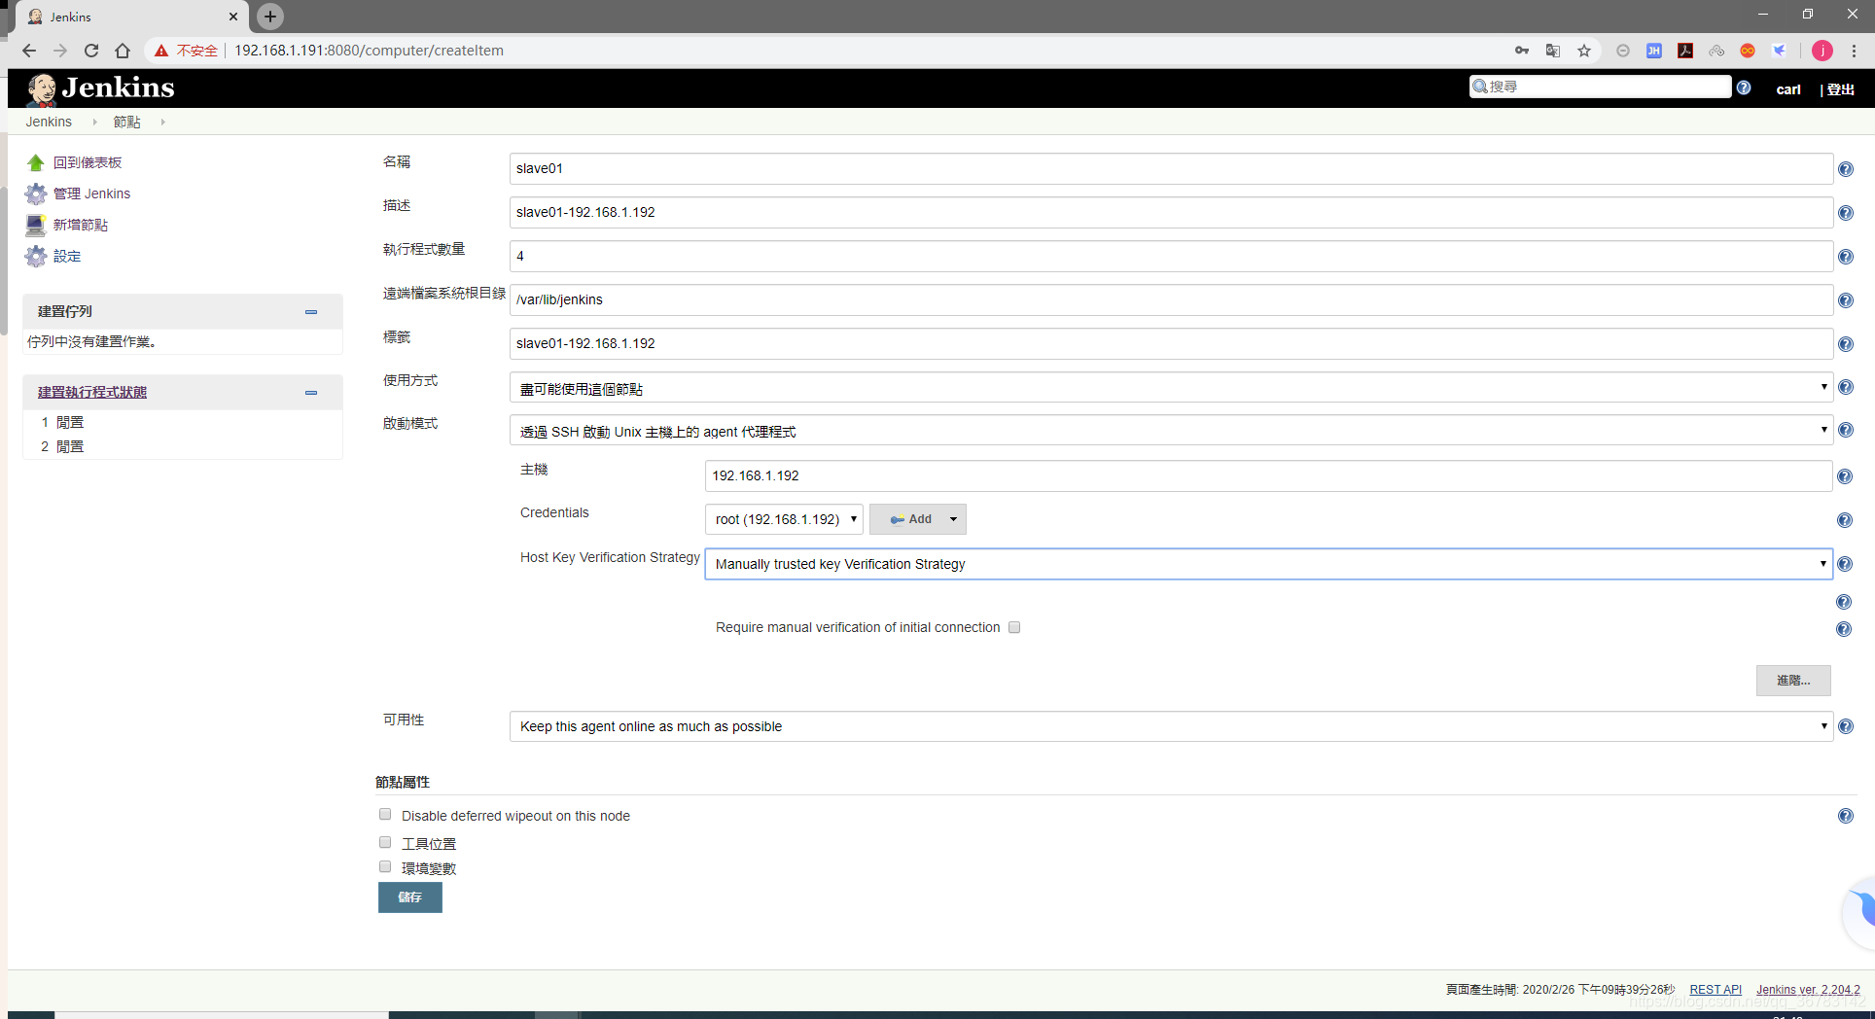This screenshot has height=1019, width=1875.
Task: Open help for the 主機 field
Action: click(x=1845, y=476)
